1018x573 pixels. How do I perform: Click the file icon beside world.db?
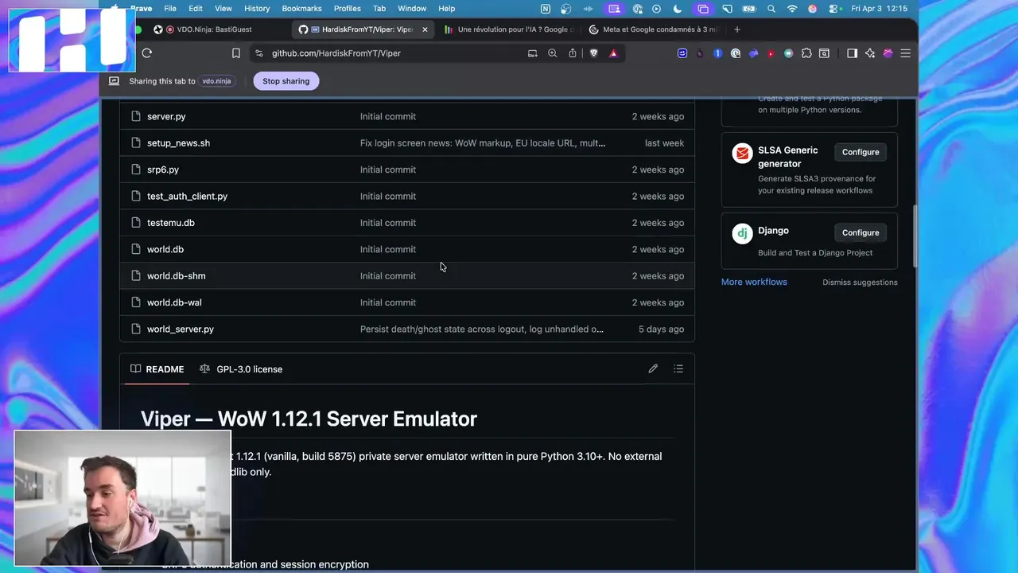(x=135, y=249)
